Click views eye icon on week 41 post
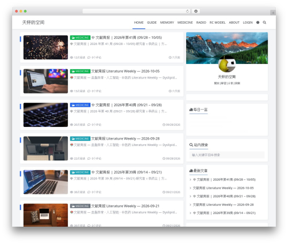This screenshot has width=288, height=244. (71, 58)
